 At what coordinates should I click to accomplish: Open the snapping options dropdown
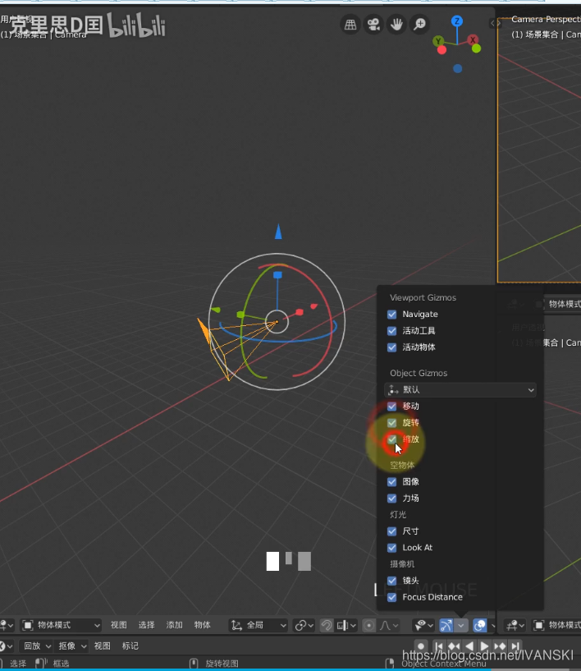[346, 625]
